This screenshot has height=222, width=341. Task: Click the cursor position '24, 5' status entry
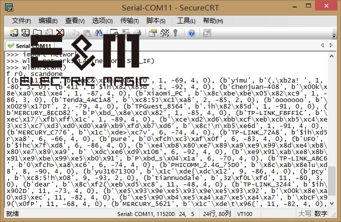coord(187,214)
